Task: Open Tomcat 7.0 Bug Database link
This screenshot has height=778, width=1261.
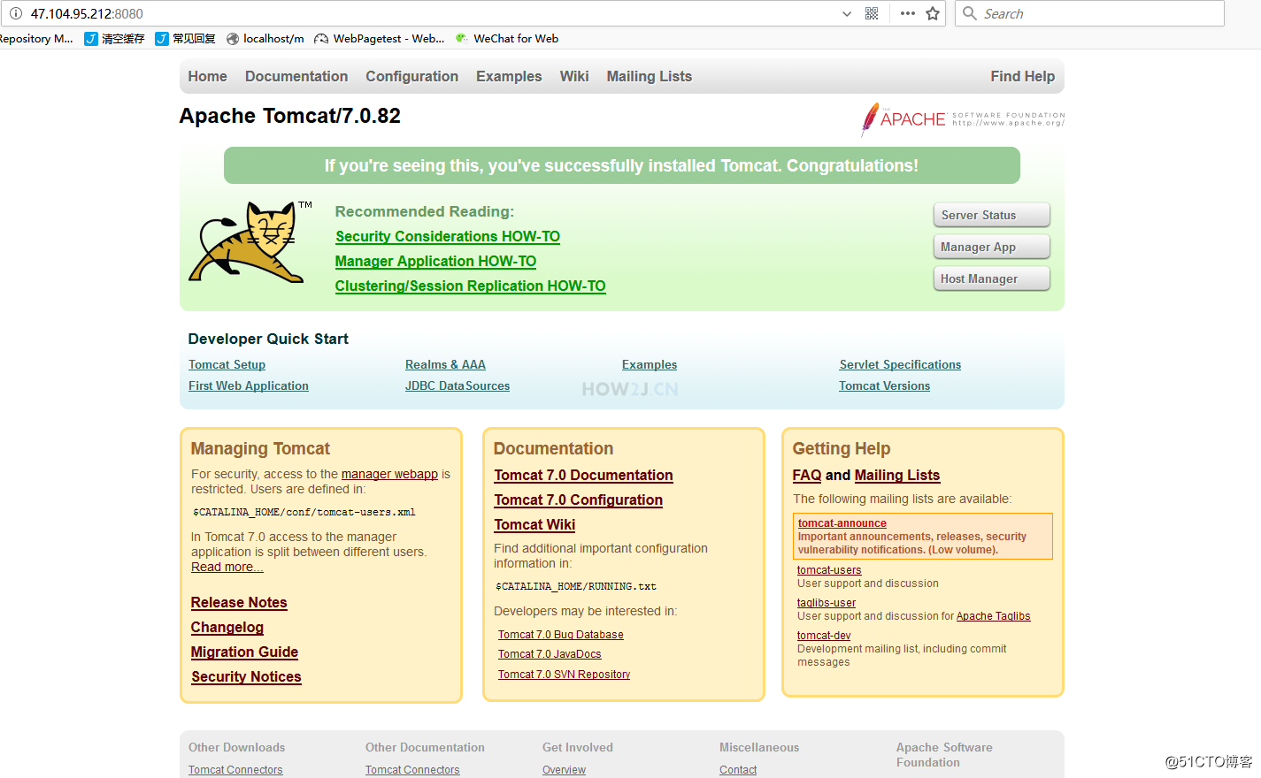Action: point(560,635)
